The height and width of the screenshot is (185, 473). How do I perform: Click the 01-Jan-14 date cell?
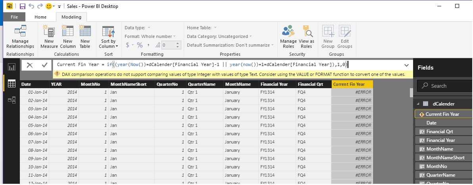(x=35, y=92)
